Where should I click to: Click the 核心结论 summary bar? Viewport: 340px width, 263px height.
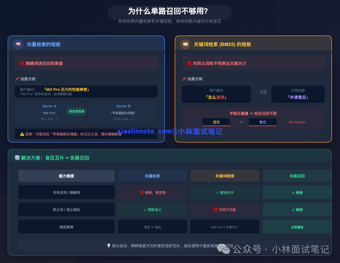click(x=170, y=245)
